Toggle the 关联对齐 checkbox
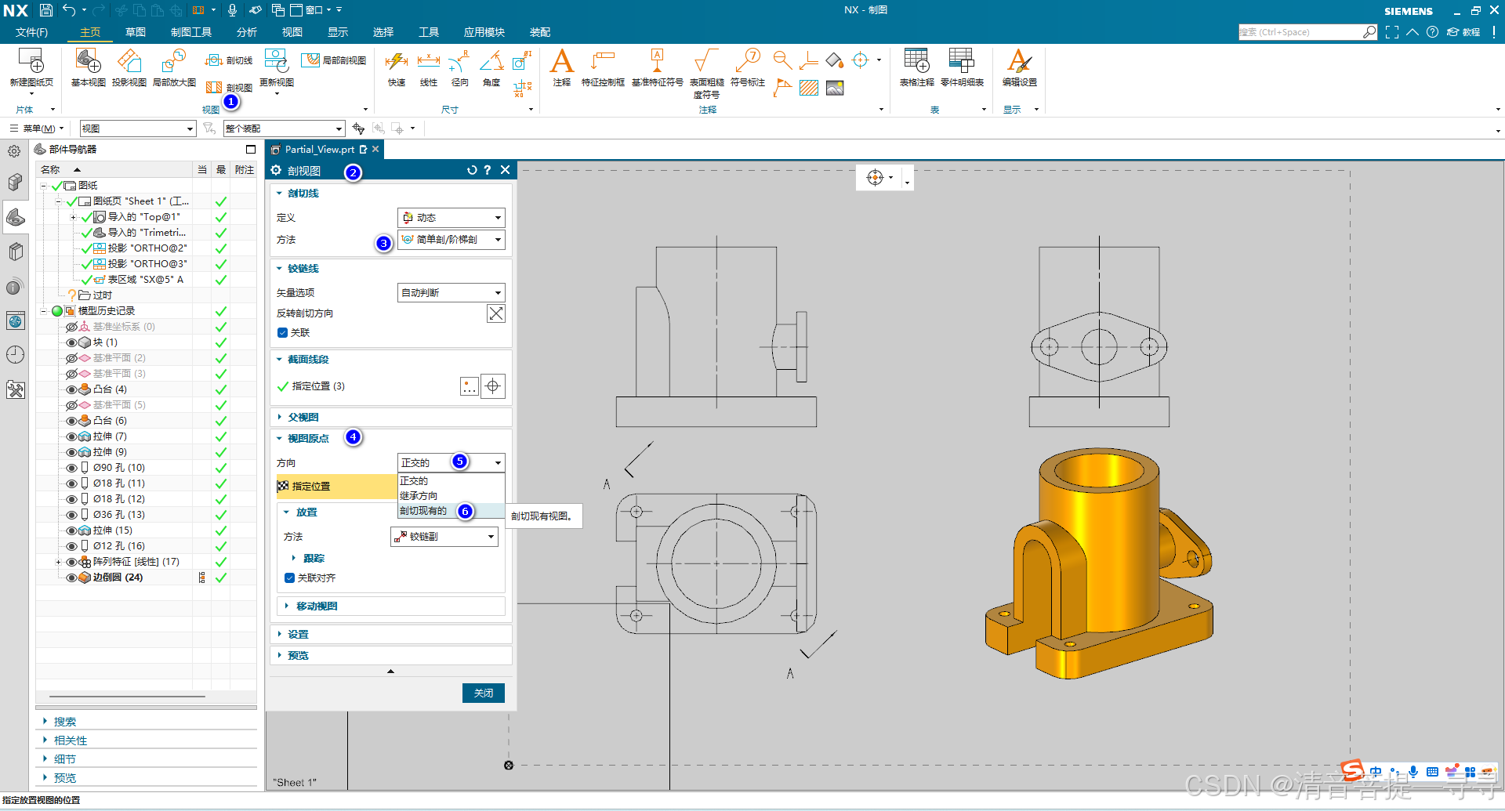 pos(289,578)
